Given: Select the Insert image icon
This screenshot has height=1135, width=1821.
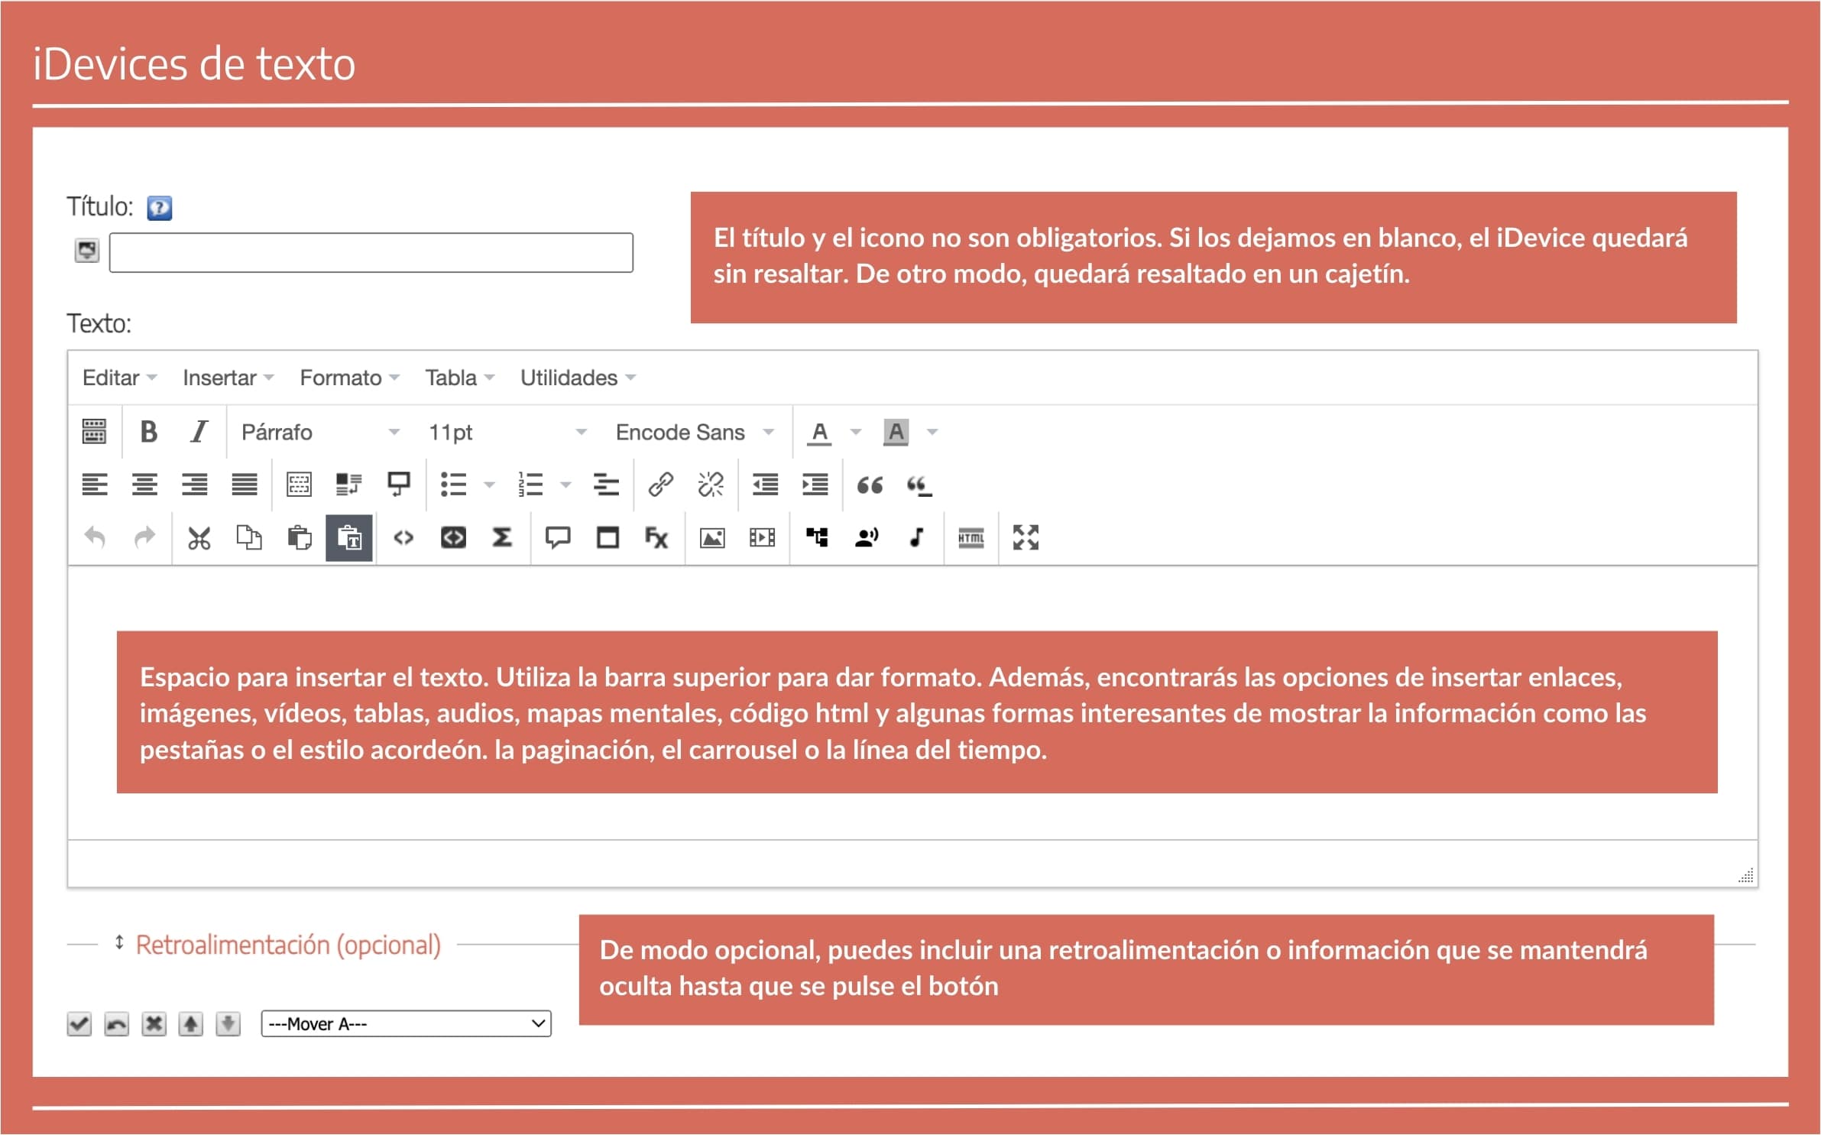Looking at the screenshot, I should pyautogui.click(x=711, y=538).
